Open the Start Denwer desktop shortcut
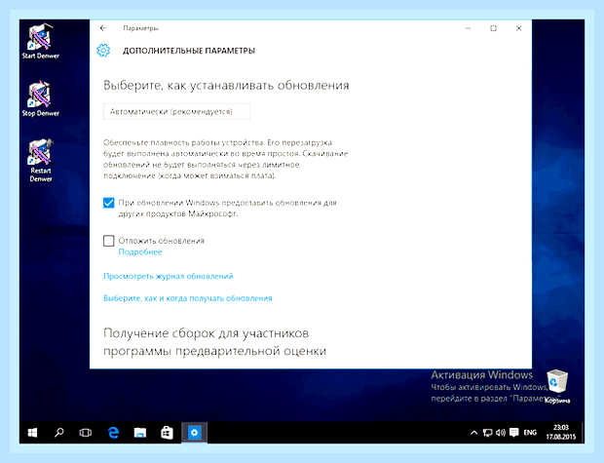Image resolution: width=604 pixels, height=463 pixels. [41, 41]
